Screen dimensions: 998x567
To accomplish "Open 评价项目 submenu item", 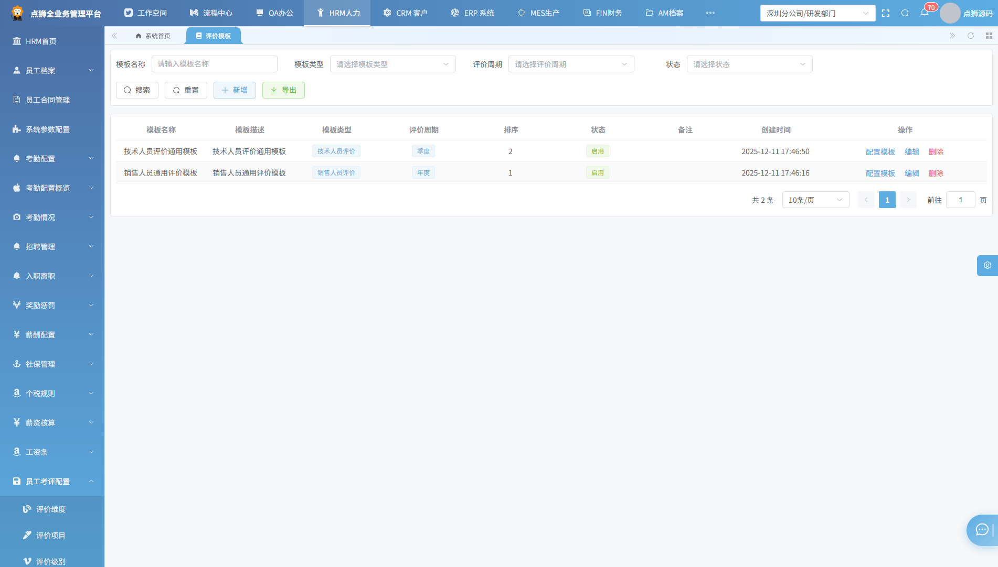I will pos(52,535).
